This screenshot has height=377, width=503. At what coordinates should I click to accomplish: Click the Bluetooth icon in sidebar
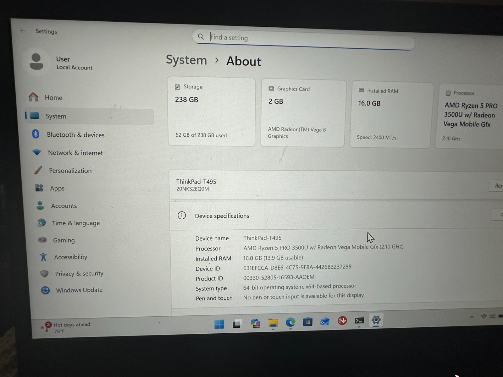(x=36, y=134)
